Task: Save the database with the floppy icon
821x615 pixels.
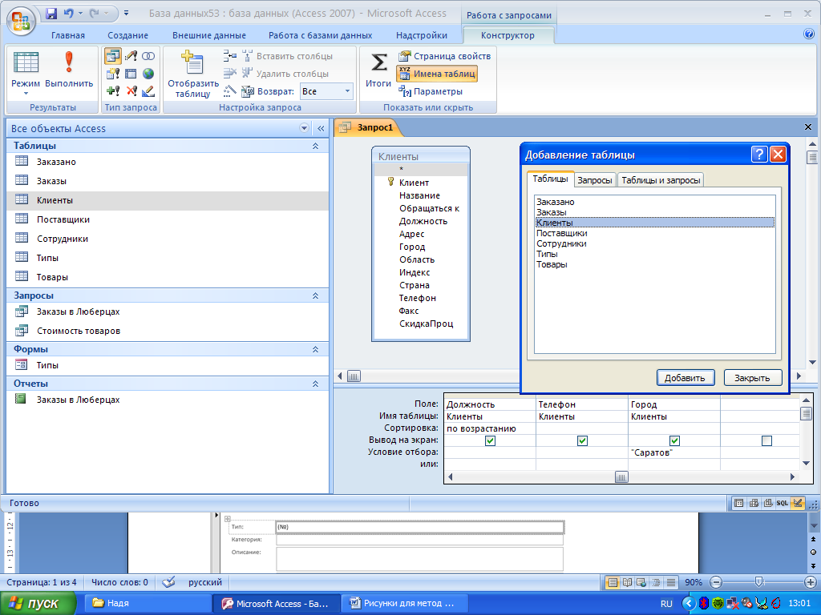Action: point(51,13)
